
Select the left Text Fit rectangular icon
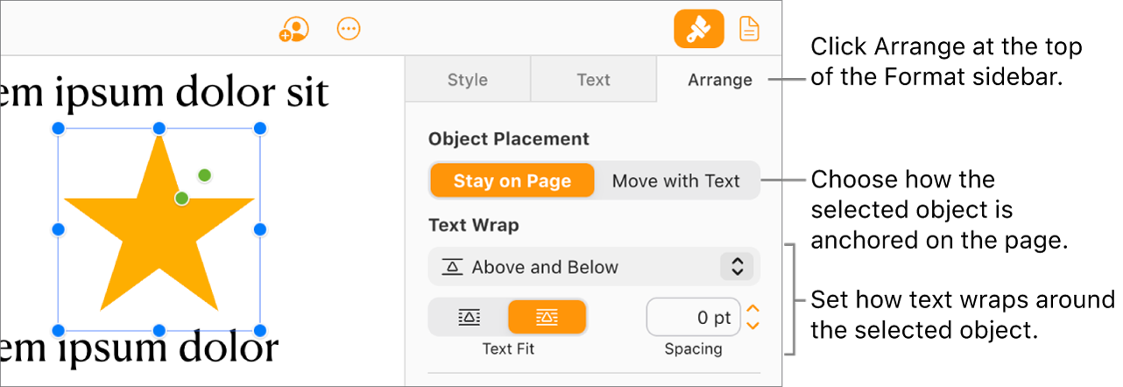coord(470,318)
